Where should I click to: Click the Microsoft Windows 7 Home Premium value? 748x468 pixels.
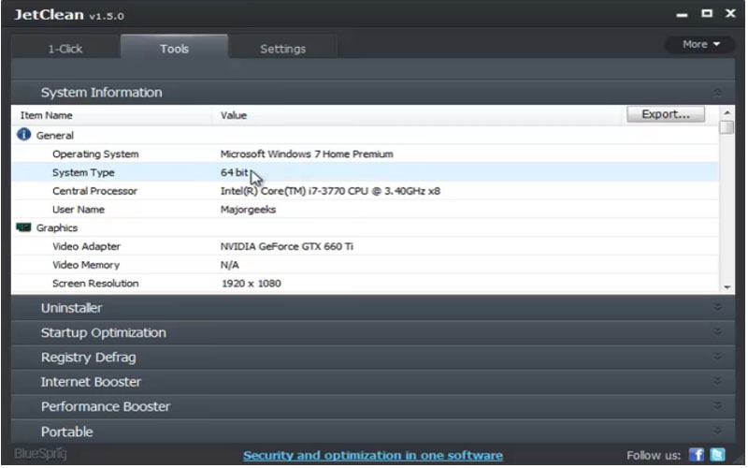[307, 154]
